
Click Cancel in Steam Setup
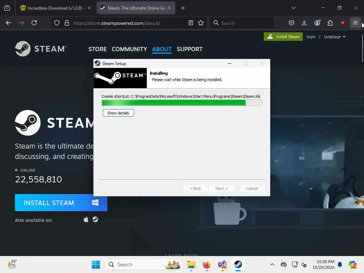[x=252, y=188]
